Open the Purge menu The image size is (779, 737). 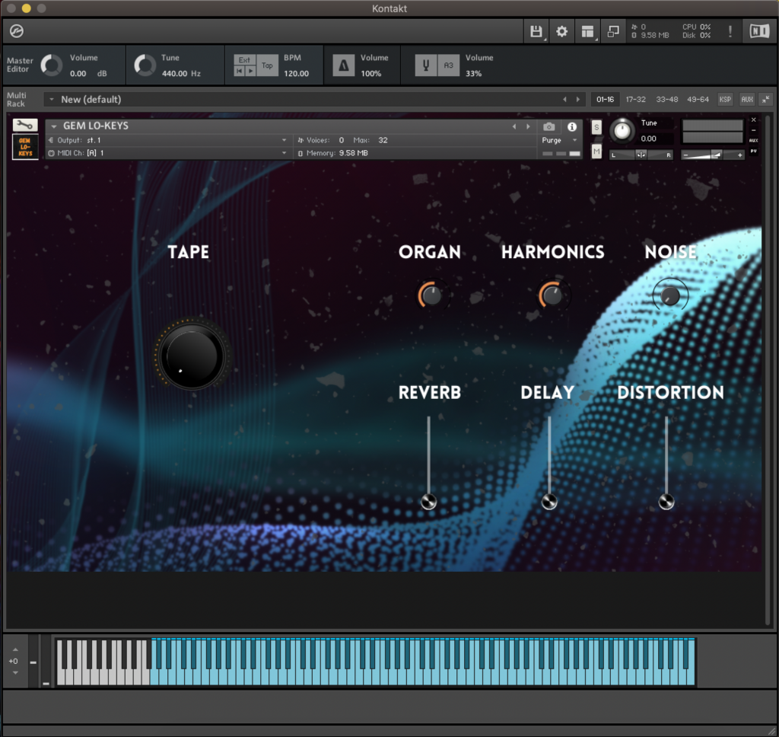click(x=560, y=140)
